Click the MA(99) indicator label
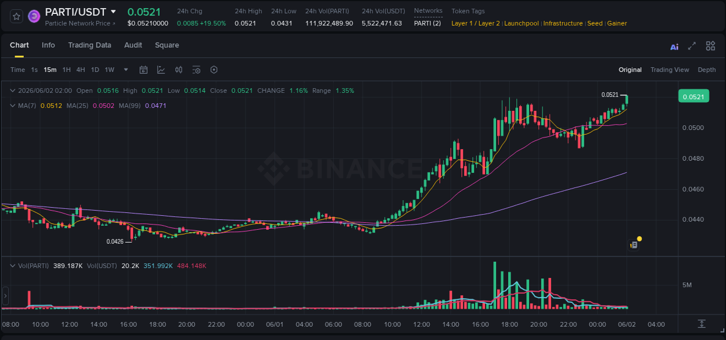This screenshot has width=726, height=340. 130,106
